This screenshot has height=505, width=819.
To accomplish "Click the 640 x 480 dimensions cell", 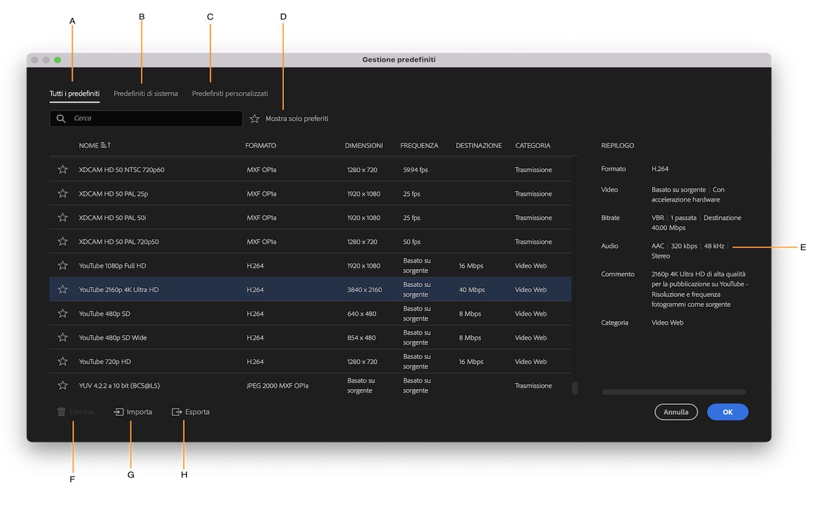I will coord(362,314).
